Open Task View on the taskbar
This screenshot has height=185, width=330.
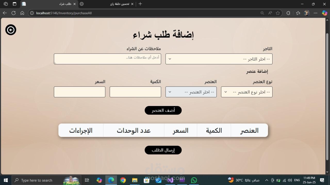87,180
